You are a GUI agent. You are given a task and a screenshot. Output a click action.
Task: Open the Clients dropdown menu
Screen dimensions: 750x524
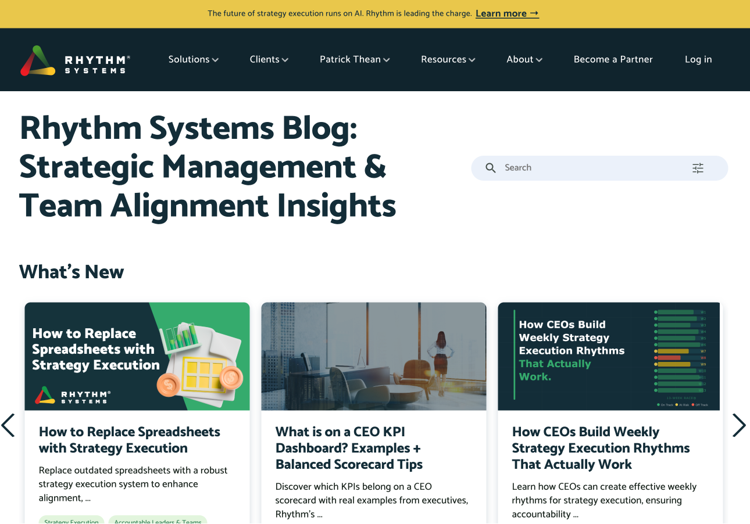(x=269, y=59)
